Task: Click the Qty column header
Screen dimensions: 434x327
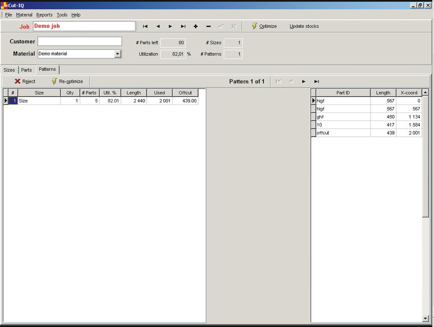Action: coord(70,93)
